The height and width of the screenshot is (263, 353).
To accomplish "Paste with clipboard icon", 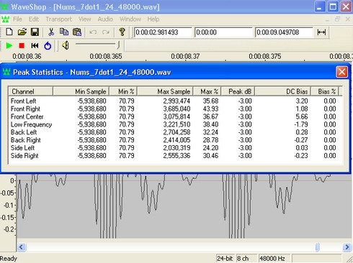I will [x=77, y=32].
